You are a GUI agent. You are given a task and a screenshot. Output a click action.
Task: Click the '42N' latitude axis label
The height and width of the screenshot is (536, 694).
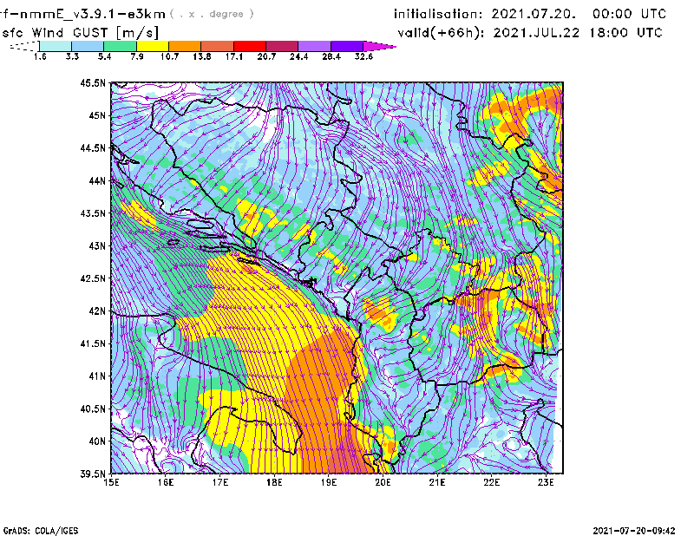point(97,311)
